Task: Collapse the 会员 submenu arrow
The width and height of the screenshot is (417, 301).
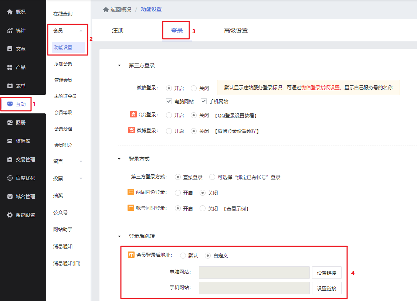Action: [x=81, y=31]
